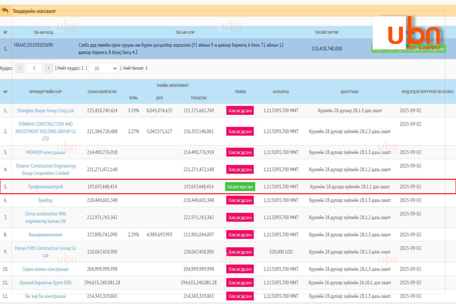The width and height of the screenshot is (456, 304).
Task: Open Содон номин констракшн link
Action: point(45,269)
